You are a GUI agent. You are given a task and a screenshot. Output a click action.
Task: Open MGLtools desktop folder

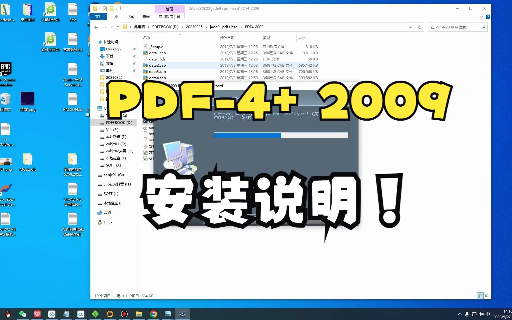[28, 162]
